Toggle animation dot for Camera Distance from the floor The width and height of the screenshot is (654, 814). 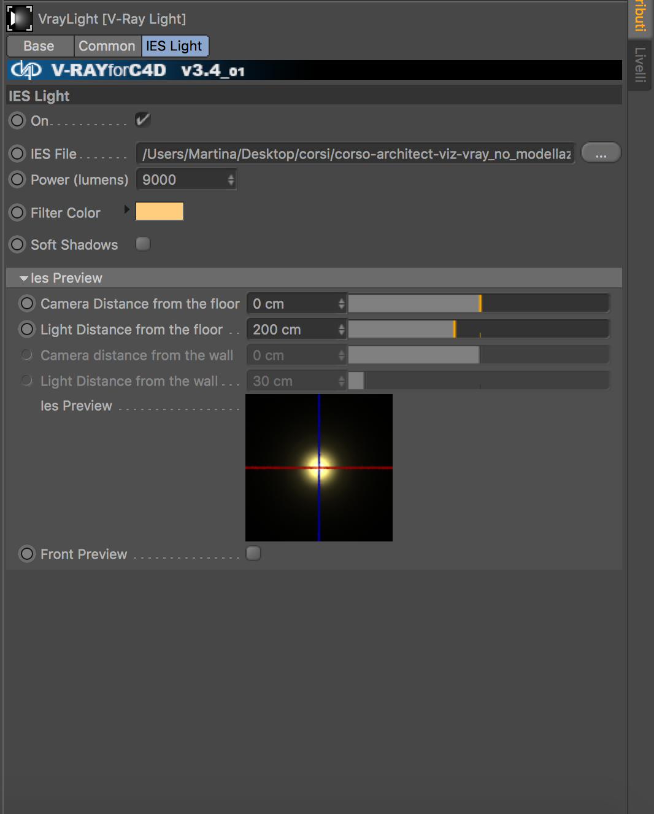point(27,303)
